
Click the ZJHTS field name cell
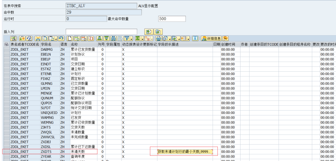coord(50,127)
